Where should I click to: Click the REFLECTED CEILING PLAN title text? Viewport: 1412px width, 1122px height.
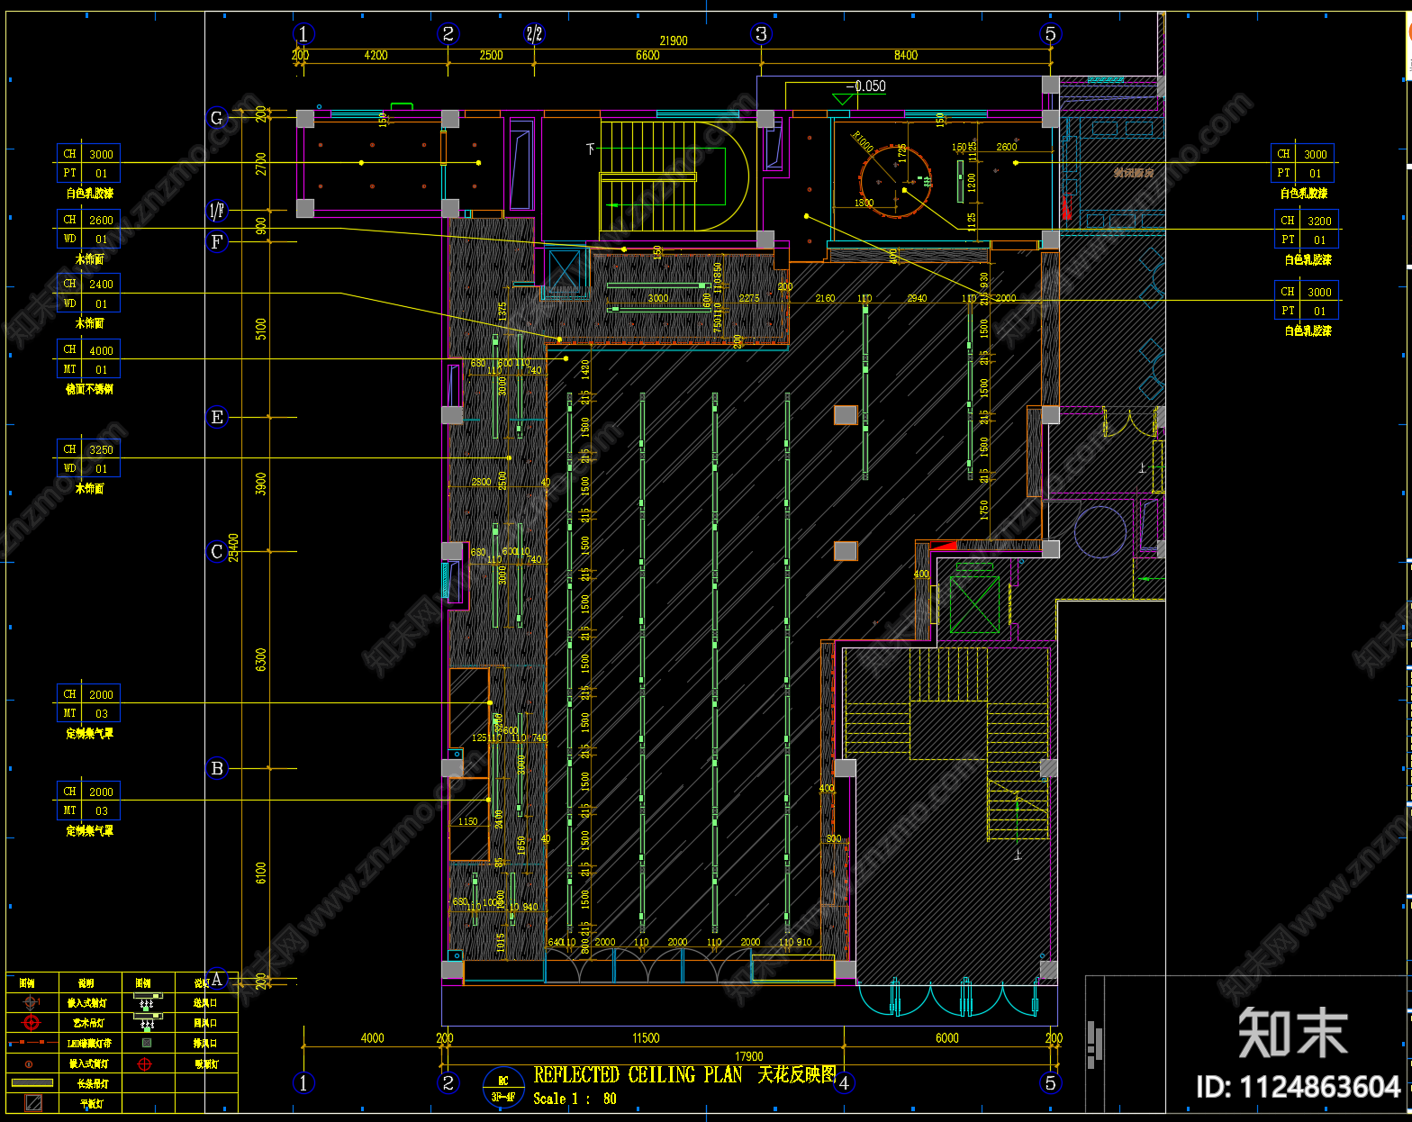click(638, 1075)
